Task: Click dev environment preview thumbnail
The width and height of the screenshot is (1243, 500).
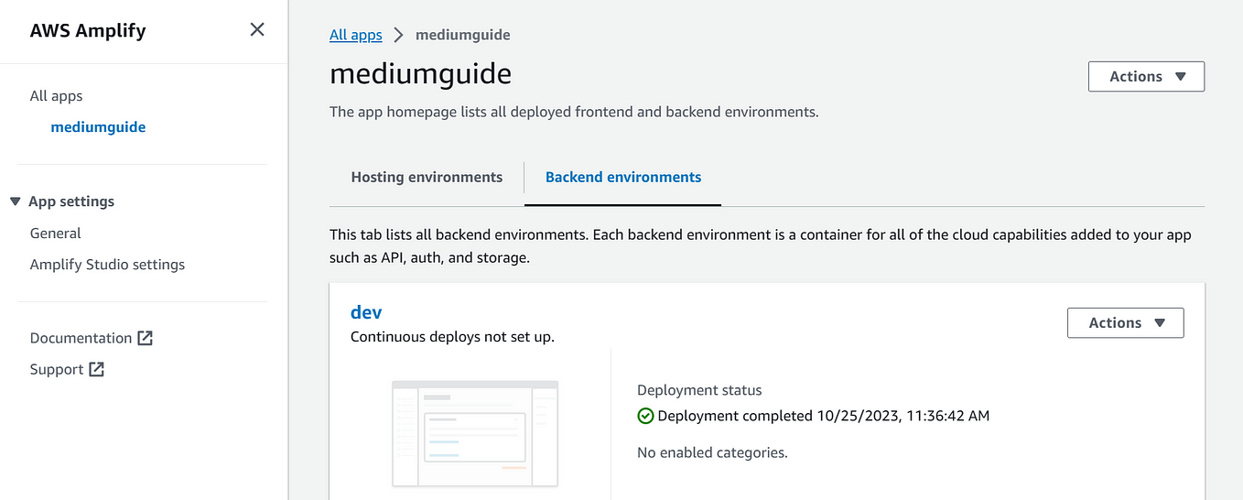Action: click(x=475, y=433)
